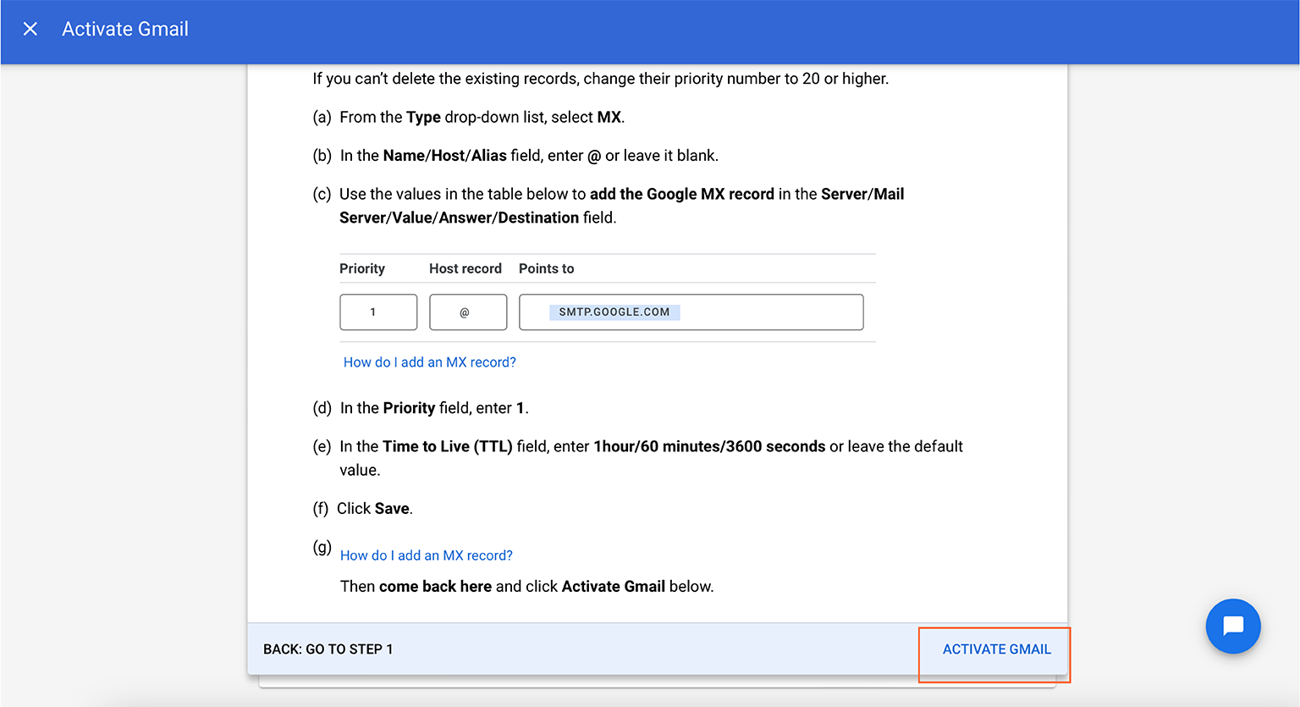The image size is (1300, 707).
Task: Click the priority number 20 or higher sentence
Action: pyautogui.click(x=601, y=79)
